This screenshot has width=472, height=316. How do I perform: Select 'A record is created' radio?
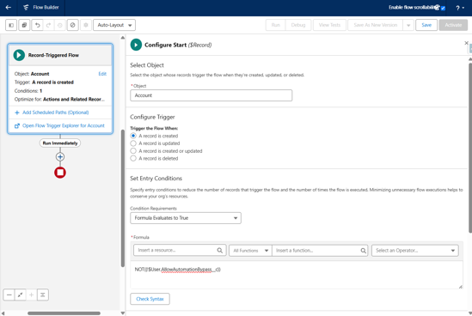click(x=133, y=136)
